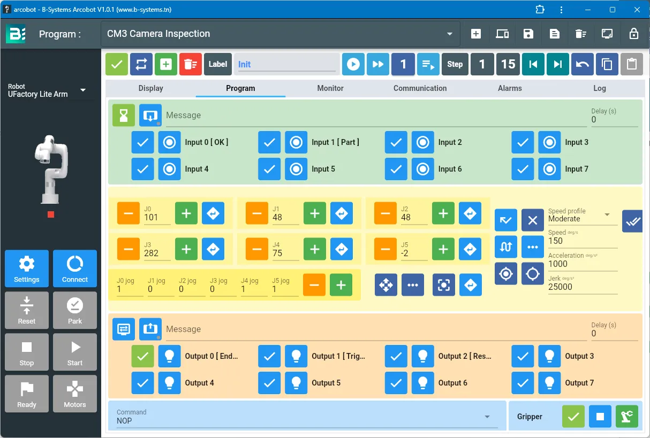This screenshot has height=438, width=650.
Task: Click the Connect button
Action: (75, 268)
